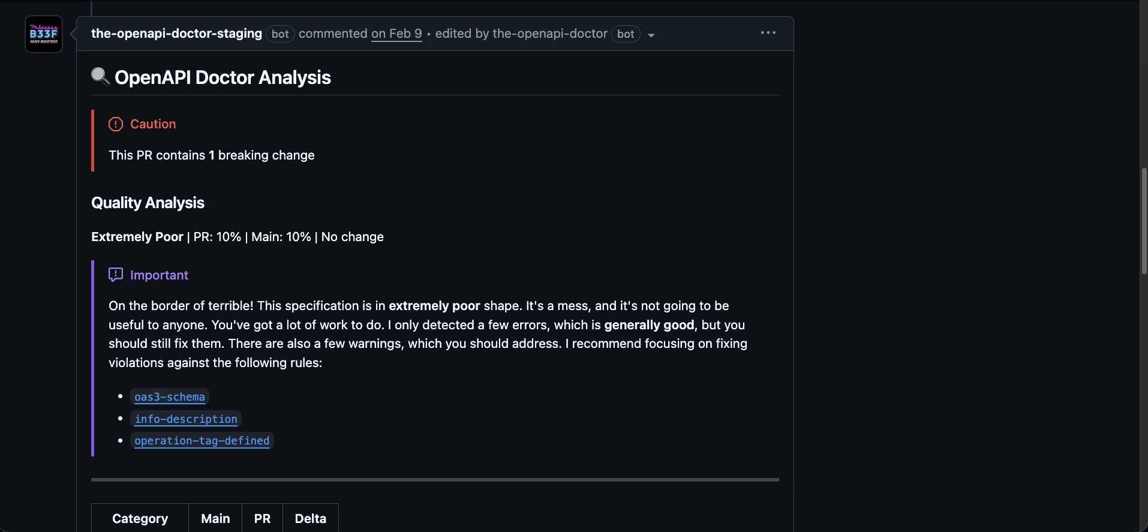Screen dimensions: 1148x532
Task: Click the PR table column header
Action: pyautogui.click(x=262, y=518)
